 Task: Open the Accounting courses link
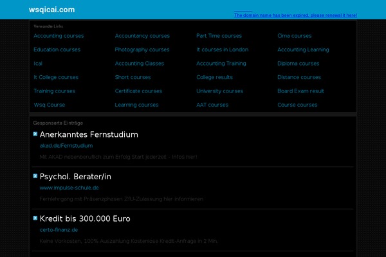click(x=59, y=36)
